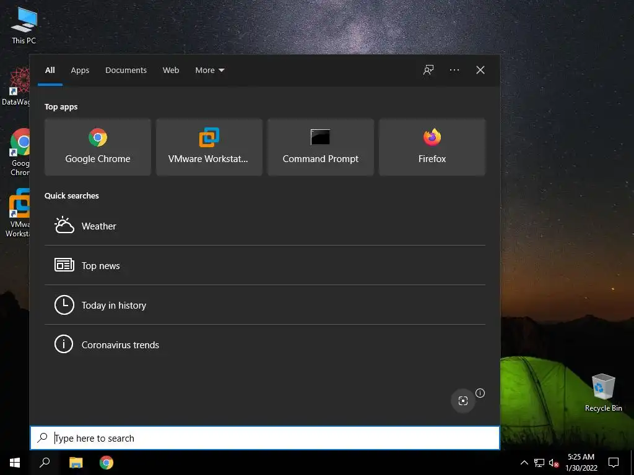
Task: Select the VMware Workstation desktop shortcut
Action: (x=17, y=213)
